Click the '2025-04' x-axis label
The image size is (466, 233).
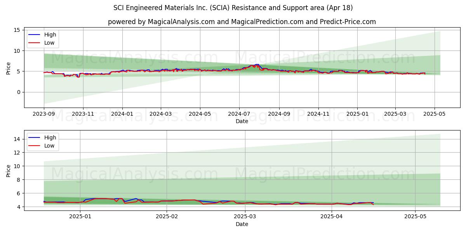(x=332, y=217)
